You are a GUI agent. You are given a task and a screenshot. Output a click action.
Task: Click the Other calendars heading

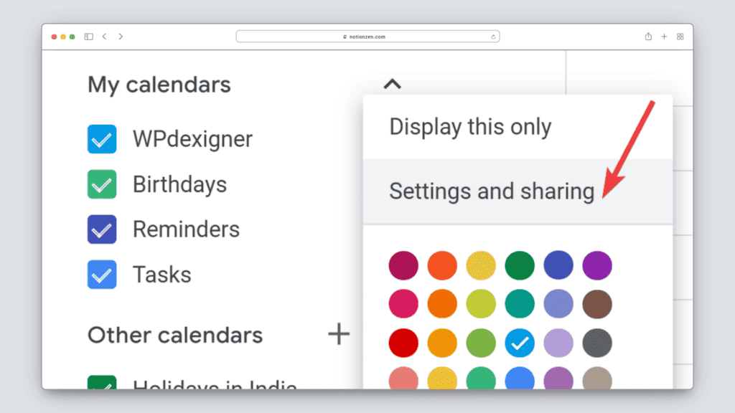[175, 335]
